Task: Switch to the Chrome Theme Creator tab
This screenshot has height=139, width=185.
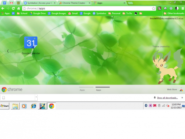Action: click(74, 3)
